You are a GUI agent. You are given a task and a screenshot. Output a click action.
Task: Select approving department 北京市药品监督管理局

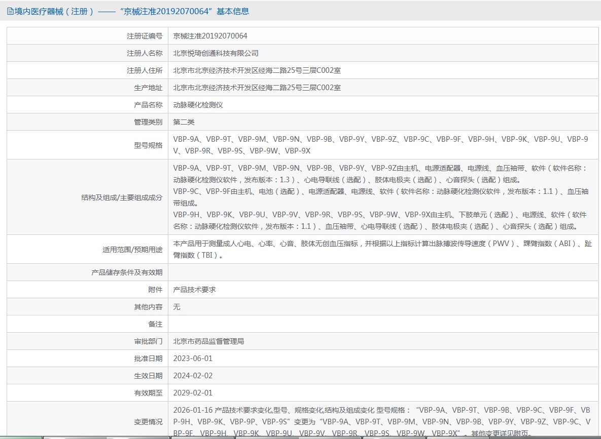(x=208, y=341)
